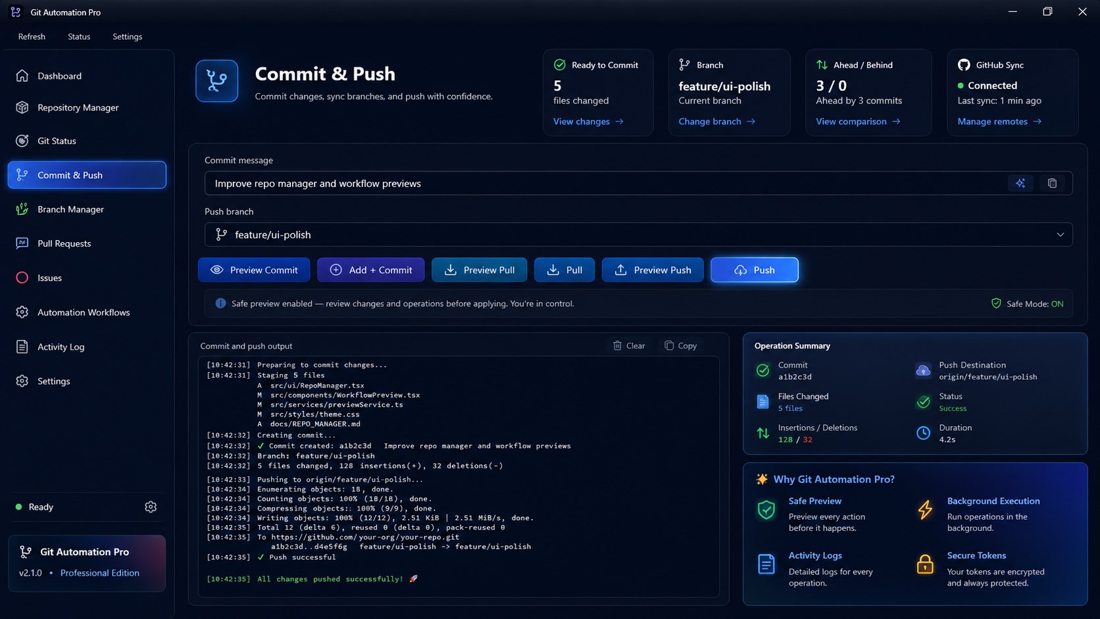Open the Push branch dropdown
1100x619 pixels.
(638, 235)
